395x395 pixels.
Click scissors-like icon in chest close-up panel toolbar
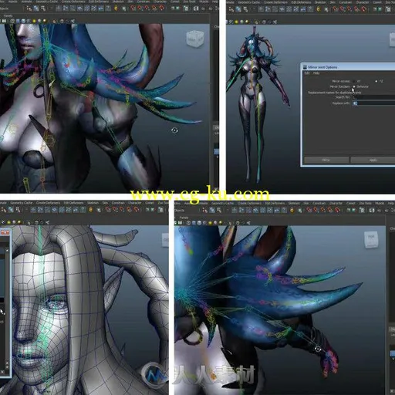coord(73,21)
